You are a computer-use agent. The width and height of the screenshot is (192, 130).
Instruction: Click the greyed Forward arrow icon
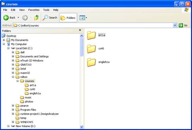click(x=25, y=18)
